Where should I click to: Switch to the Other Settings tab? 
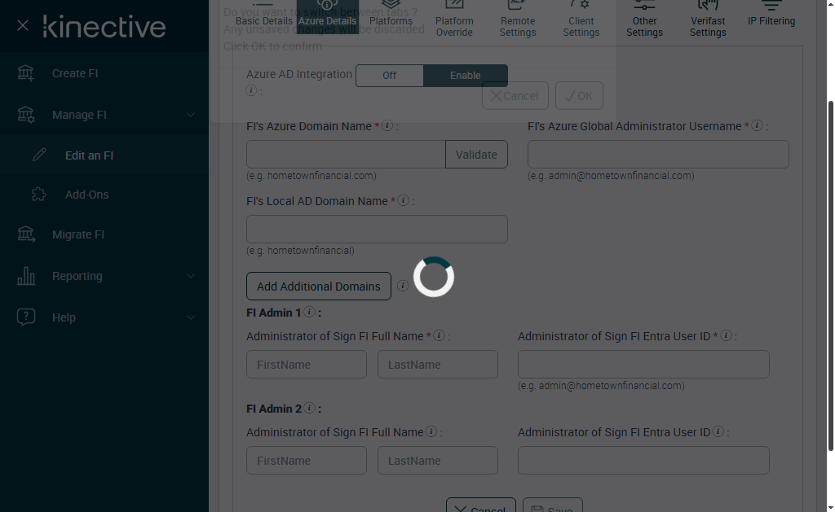coord(644,20)
